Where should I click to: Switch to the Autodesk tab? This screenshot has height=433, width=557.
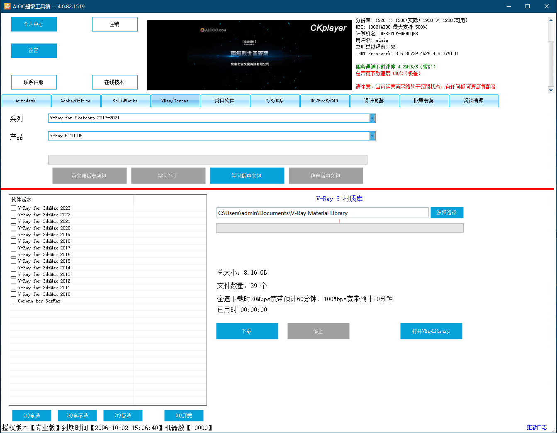(26, 101)
